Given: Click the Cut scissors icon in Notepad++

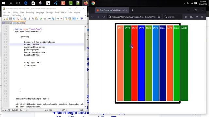Looking at the screenshot, I should click(x=29, y=19).
